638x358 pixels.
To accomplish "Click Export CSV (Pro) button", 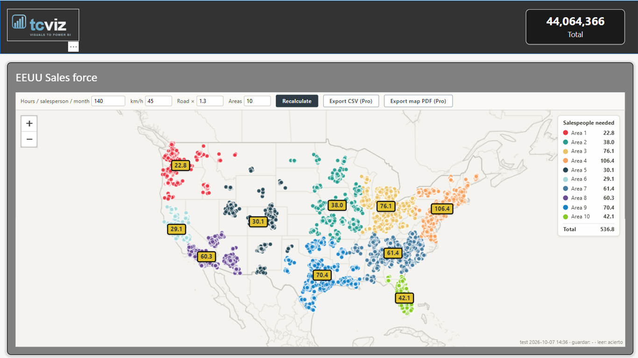I will pyautogui.click(x=351, y=101).
